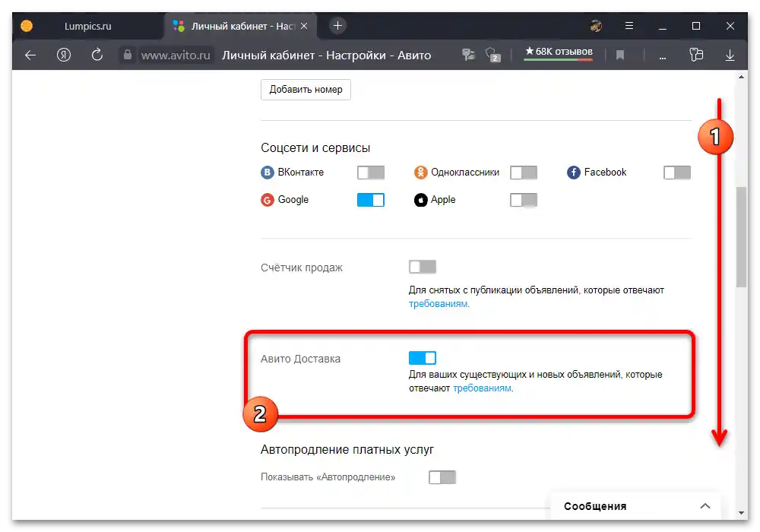Image resolution: width=760 pixels, height=532 pixels.
Task: Click the Авито Доставка label
Action: (x=300, y=359)
